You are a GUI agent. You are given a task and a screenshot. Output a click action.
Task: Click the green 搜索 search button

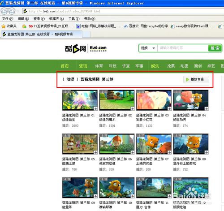(x=215, y=48)
